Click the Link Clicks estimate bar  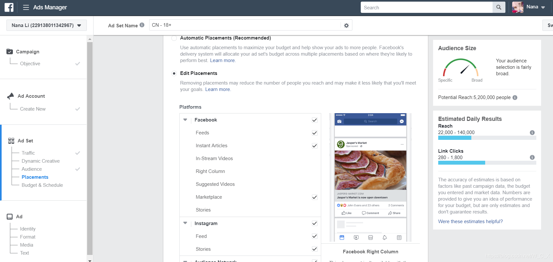pos(487,163)
